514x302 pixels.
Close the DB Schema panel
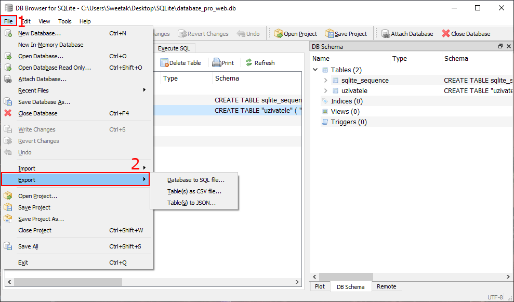click(x=509, y=46)
